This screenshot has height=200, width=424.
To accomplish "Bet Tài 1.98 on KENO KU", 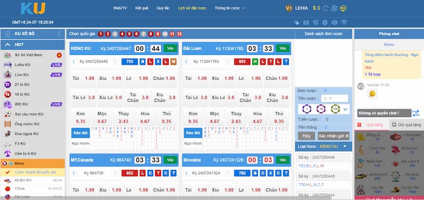I will pos(83,78).
